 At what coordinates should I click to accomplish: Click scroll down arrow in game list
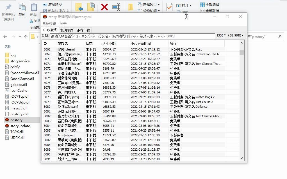pos(242,158)
